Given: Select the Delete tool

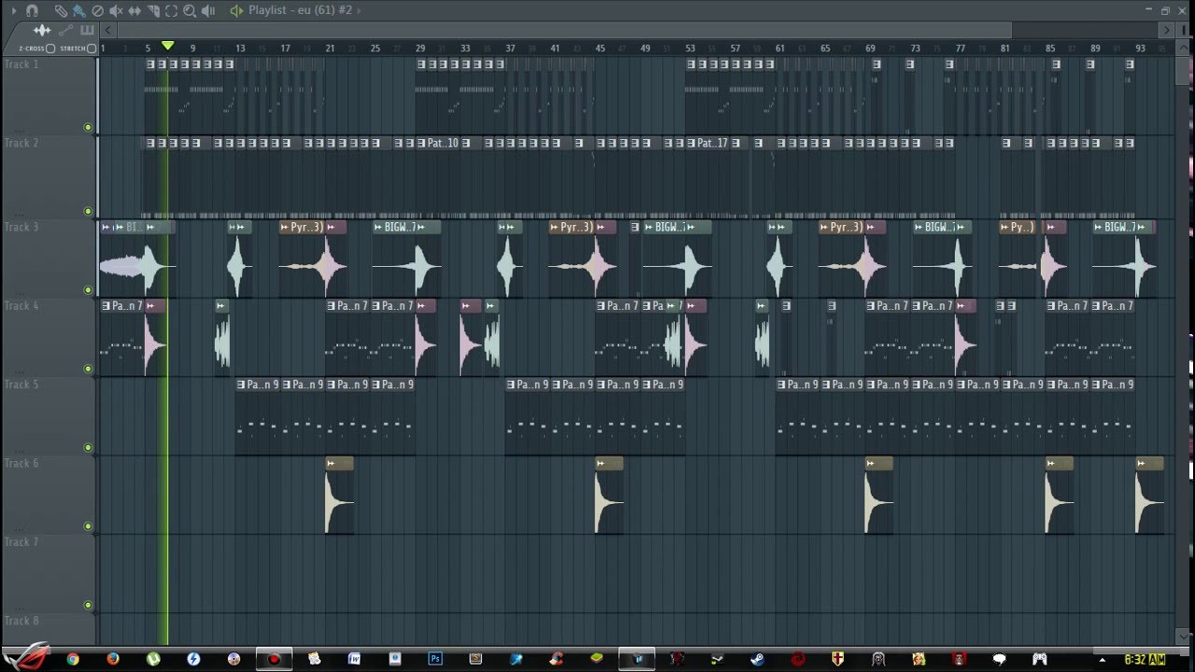Looking at the screenshot, I should tap(97, 10).
